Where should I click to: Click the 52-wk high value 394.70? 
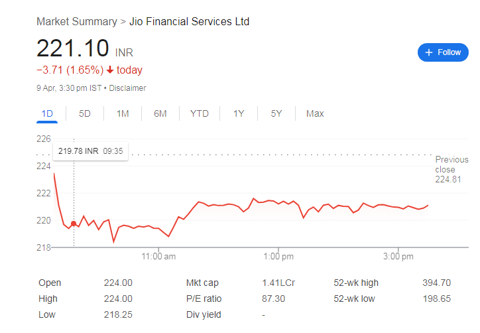click(436, 283)
